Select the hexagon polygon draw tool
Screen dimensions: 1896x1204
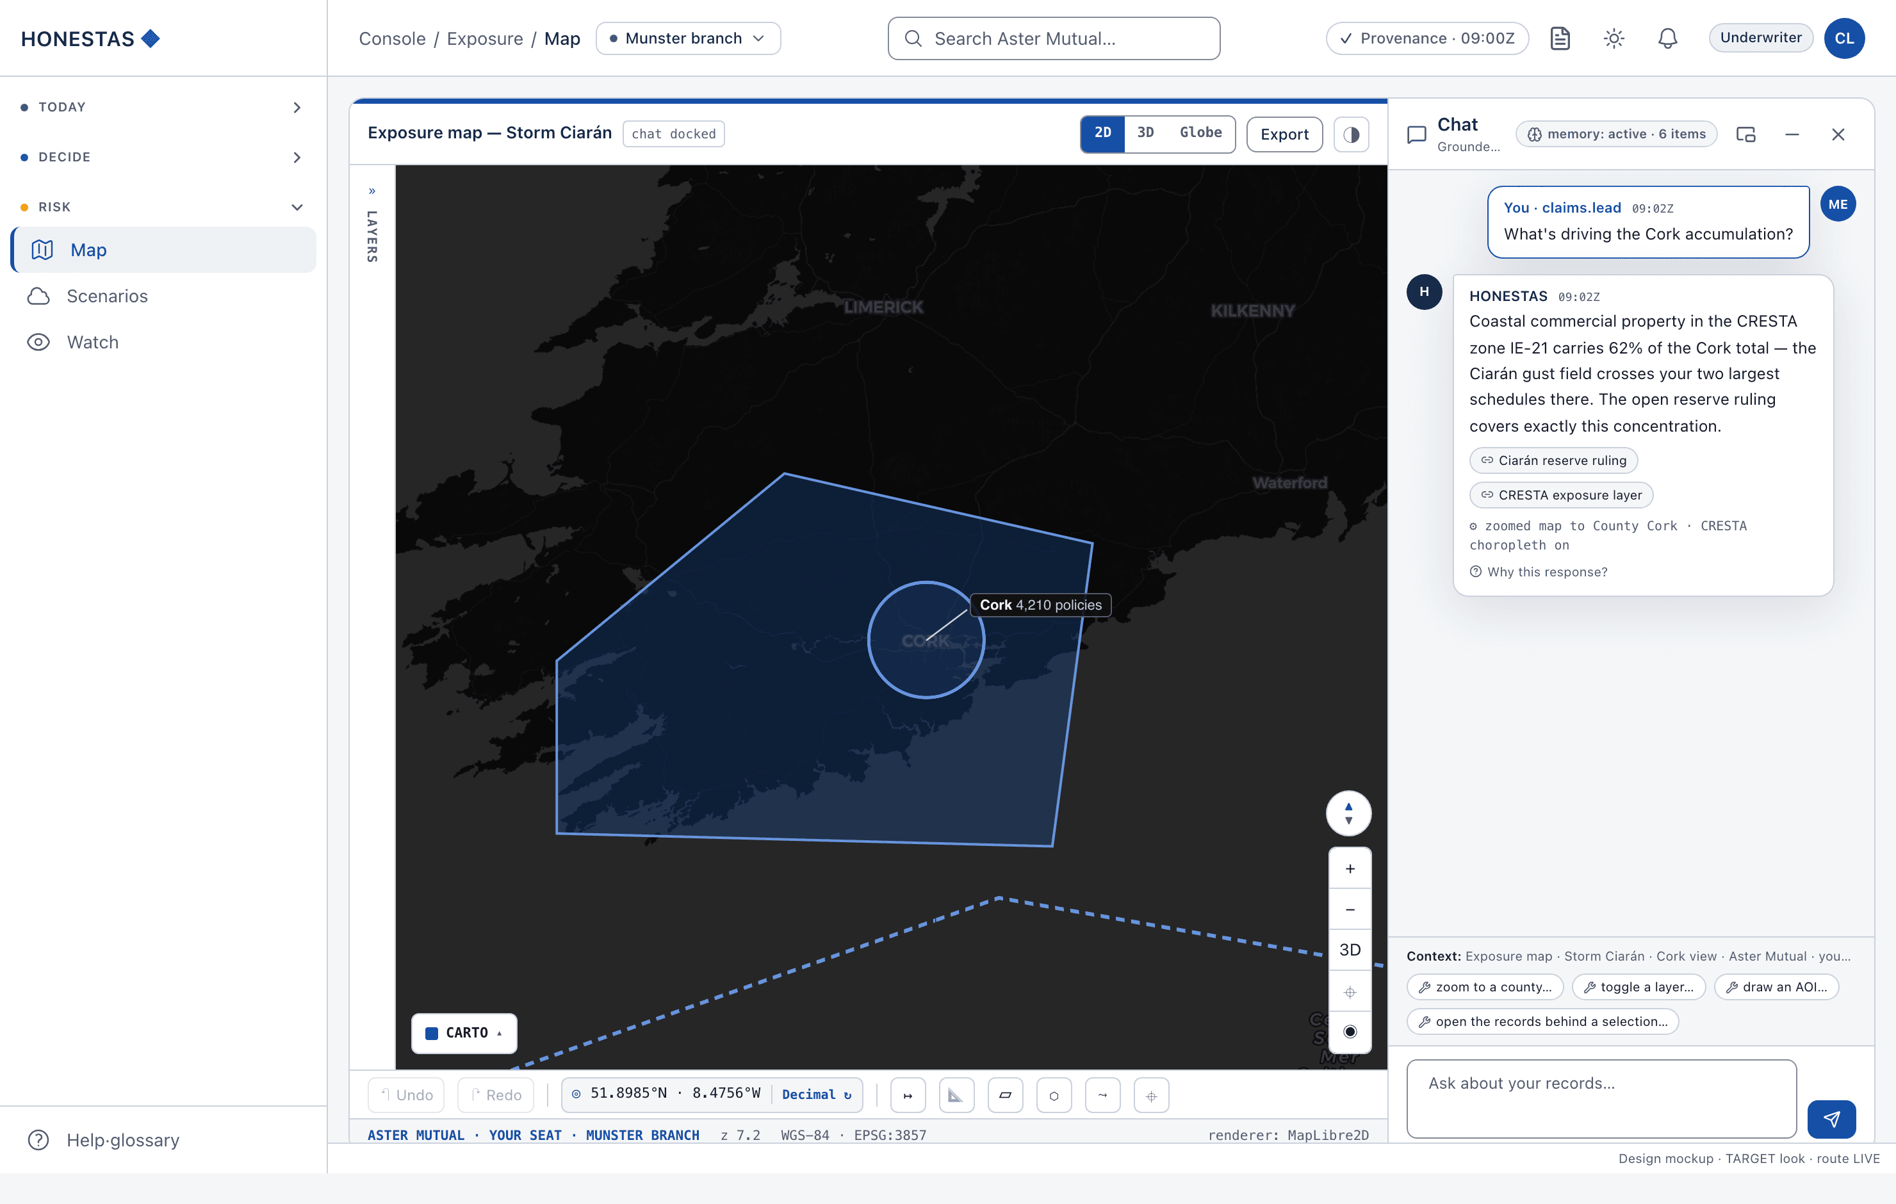(1054, 1095)
